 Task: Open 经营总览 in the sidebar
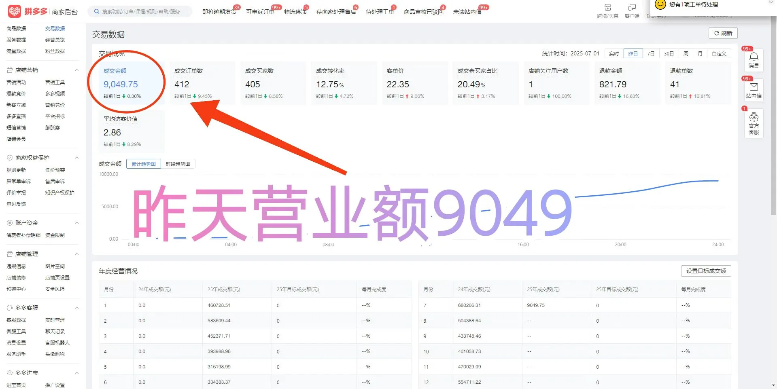point(55,40)
